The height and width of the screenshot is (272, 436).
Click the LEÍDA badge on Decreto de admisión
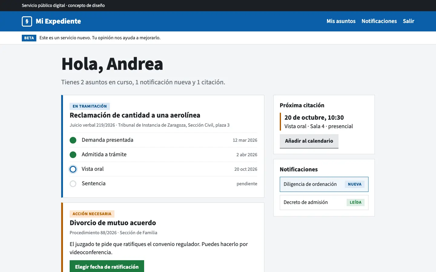click(355, 202)
